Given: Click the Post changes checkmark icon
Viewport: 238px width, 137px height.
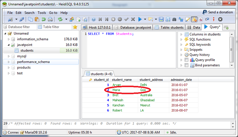Looking at the screenshot, I should tap(126, 19).
